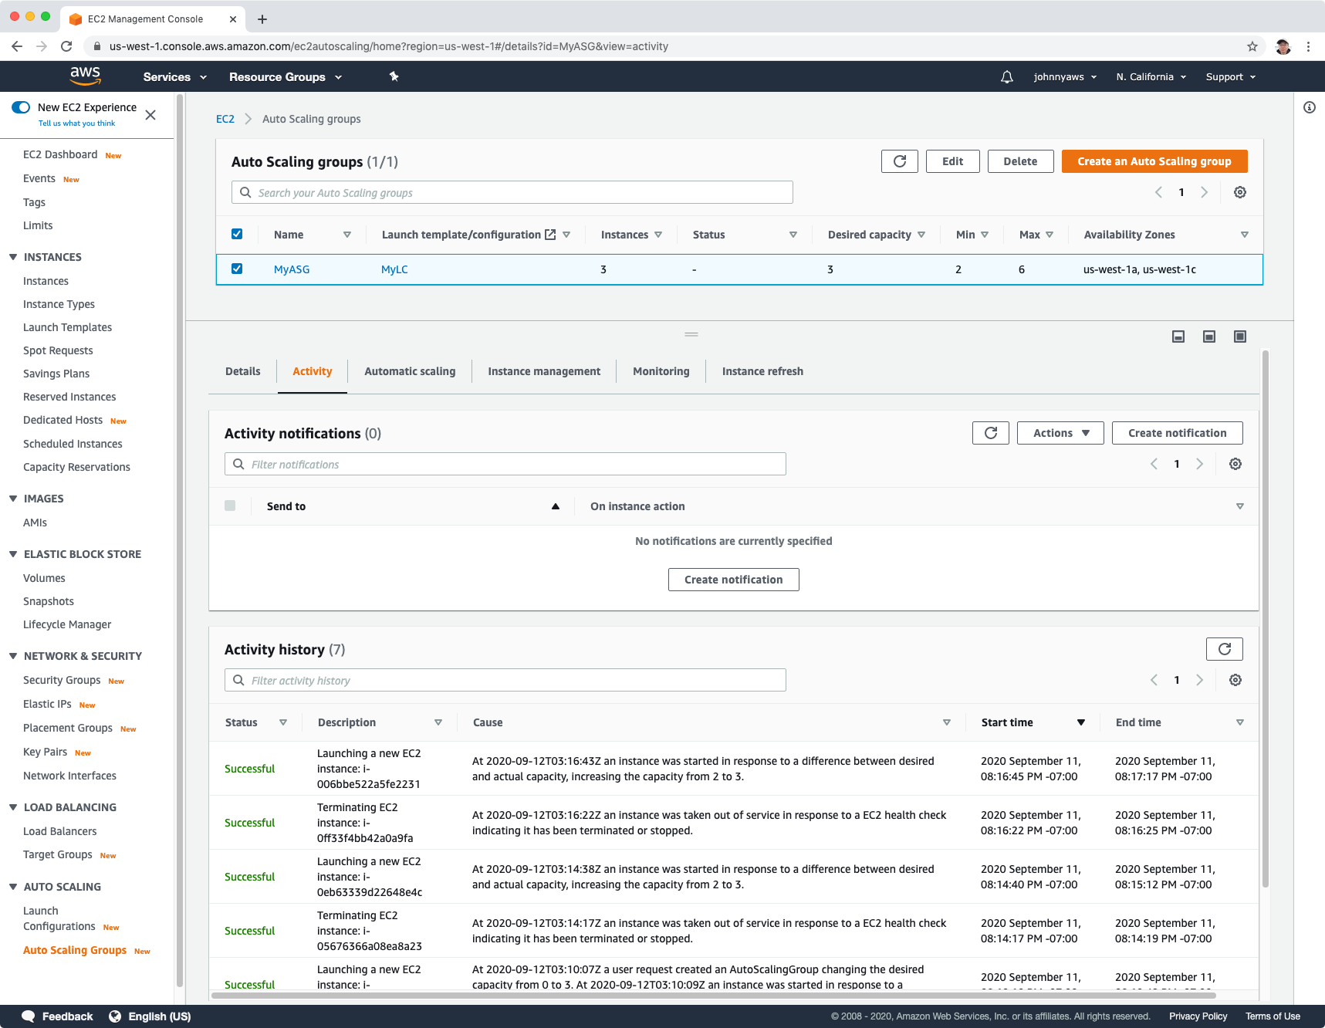
Task: Click the Delete button
Action: tap(1020, 161)
